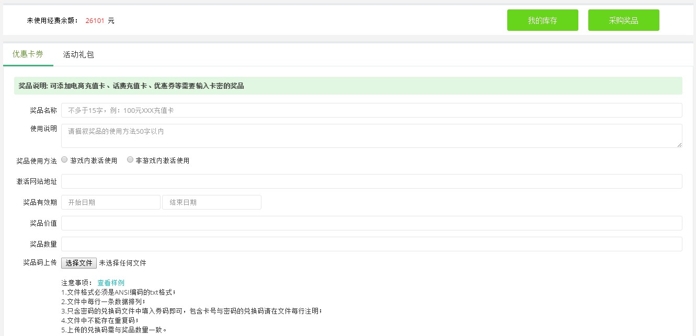Focus the 奖品名称 input field

point(371,110)
